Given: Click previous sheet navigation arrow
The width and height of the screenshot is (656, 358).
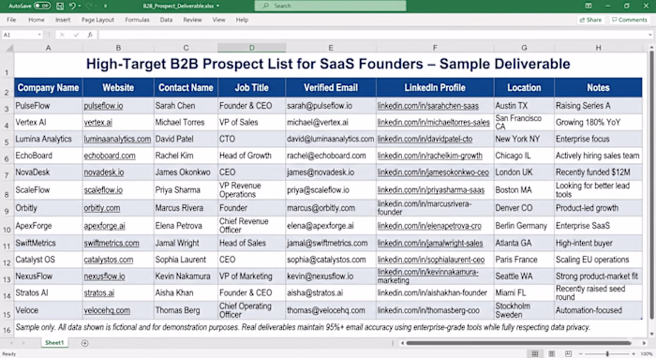Looking at the screenshot, I should (11, 343).
